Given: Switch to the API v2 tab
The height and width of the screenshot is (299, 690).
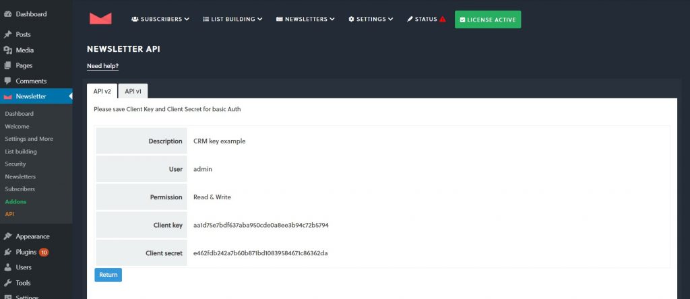Looking at the screenshot, I should 102,91.
